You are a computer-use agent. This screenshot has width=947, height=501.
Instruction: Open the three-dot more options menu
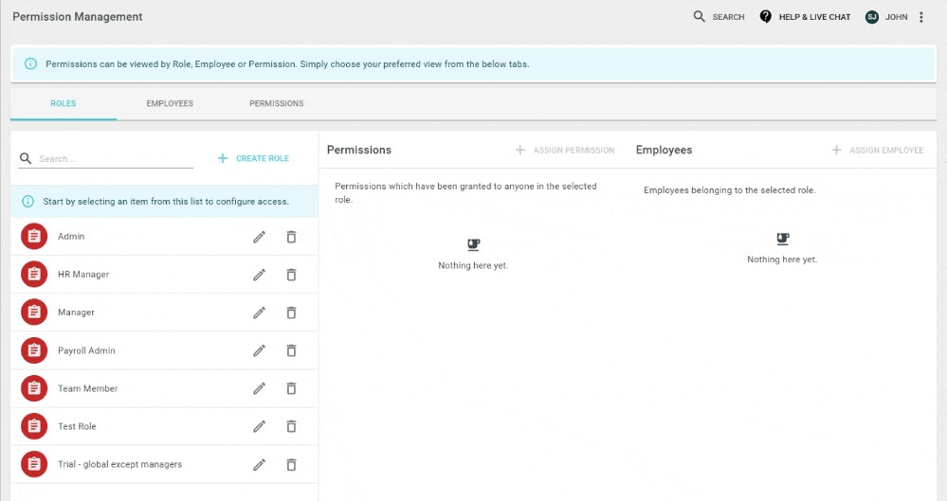(x=921, y=17)
